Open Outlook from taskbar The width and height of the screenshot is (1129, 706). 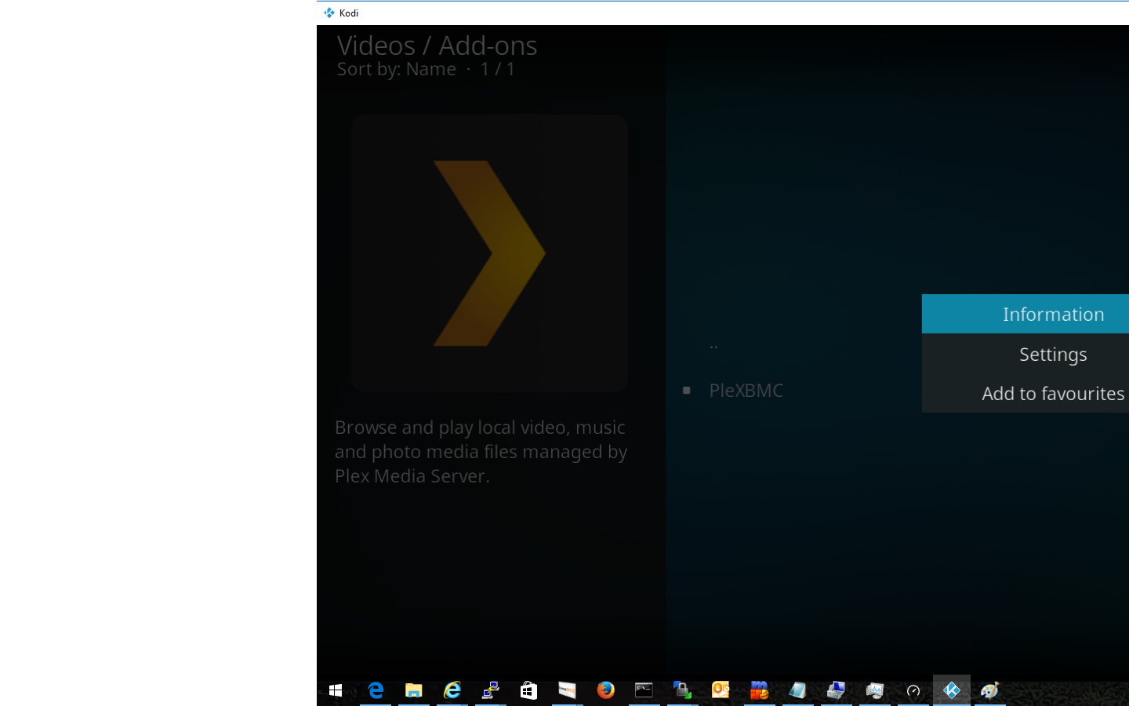coord(721,690)
